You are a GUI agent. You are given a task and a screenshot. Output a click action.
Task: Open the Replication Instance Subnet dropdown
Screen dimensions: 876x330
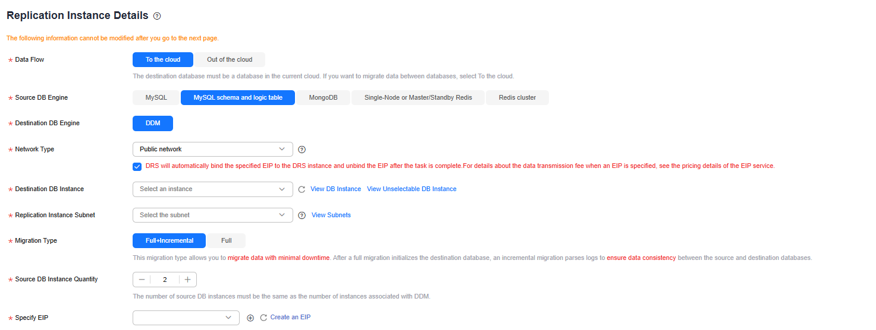pos(213,215)
